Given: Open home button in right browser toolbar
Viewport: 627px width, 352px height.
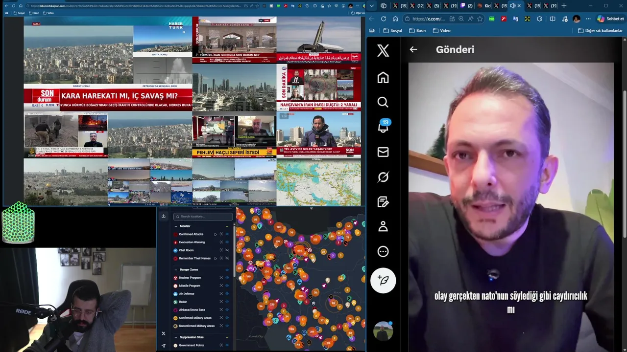Looking at the screenshot, I should point(395,19).
